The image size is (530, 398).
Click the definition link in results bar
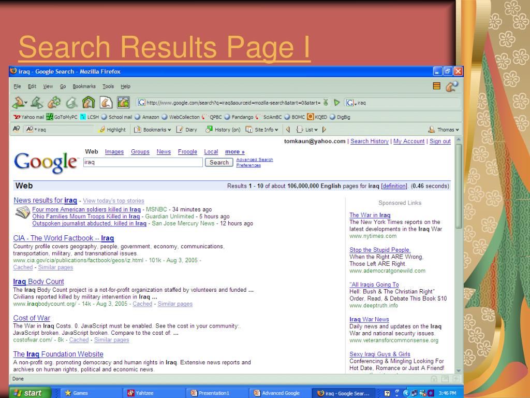394,186
